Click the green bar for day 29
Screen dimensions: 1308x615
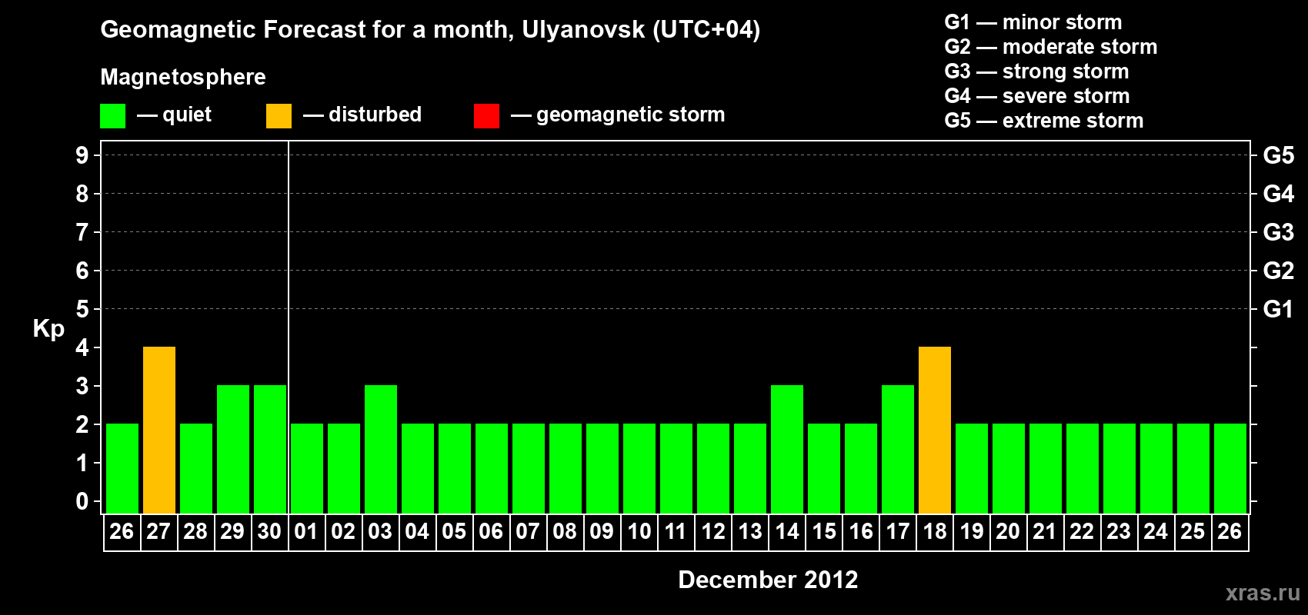pos(233,449)
